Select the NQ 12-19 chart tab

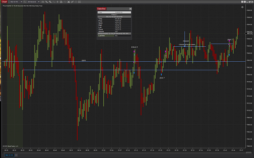9,155
